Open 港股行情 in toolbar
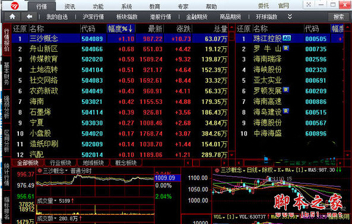Viewport: 352px width, 224px height. coord(160,17)
